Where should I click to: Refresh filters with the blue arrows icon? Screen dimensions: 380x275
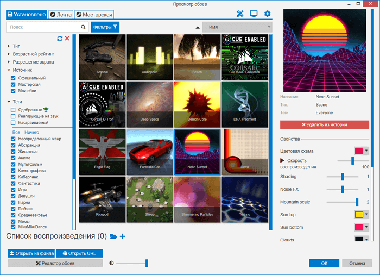[60, 38]
